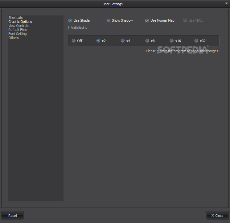Open Font Setting category

pyautogui.click(x=18, y=34)
